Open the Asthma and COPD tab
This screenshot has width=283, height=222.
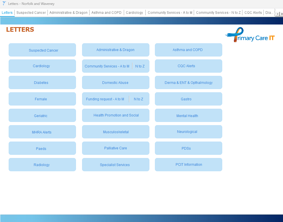pyautogui.click(x=106, y=13)
